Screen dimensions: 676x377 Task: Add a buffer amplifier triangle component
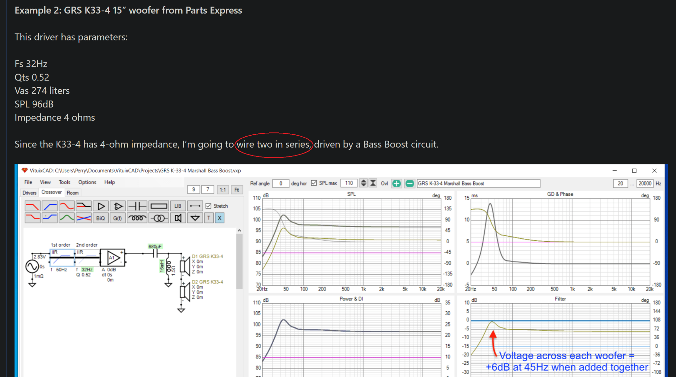(x=101, y=206)
